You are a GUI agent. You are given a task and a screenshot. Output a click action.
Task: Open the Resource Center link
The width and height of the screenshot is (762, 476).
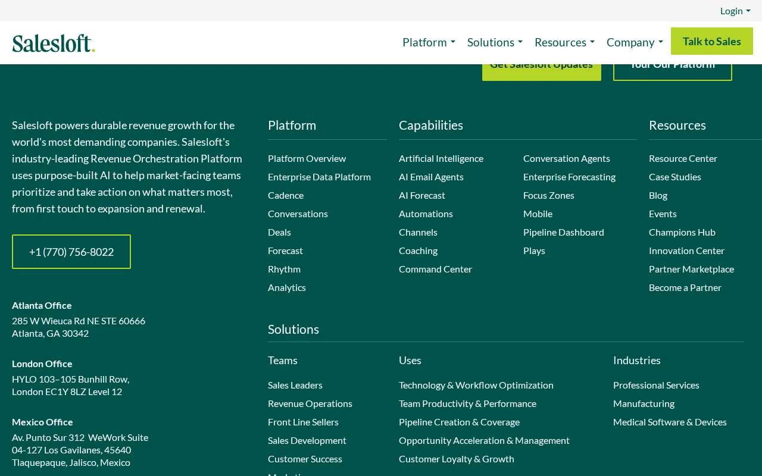[683, 158]
